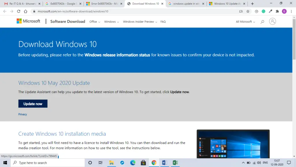
Task: Open the network icon in tray
Action: point(254,163)
